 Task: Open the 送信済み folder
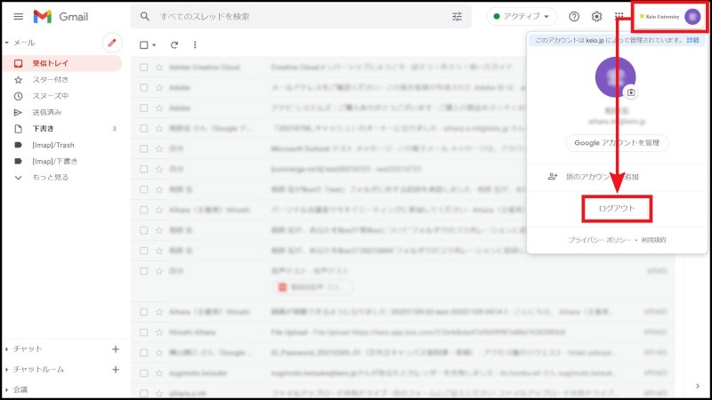[47, 112]
